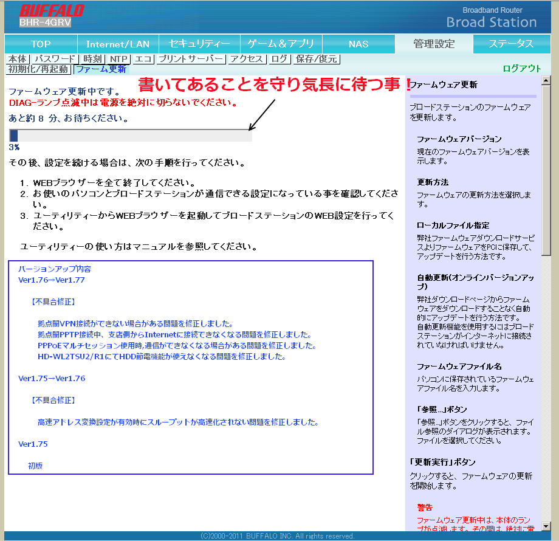This screenshot has height=541, width=559.
Task: Open the パスワード submenu
Action: pos(55,59)
